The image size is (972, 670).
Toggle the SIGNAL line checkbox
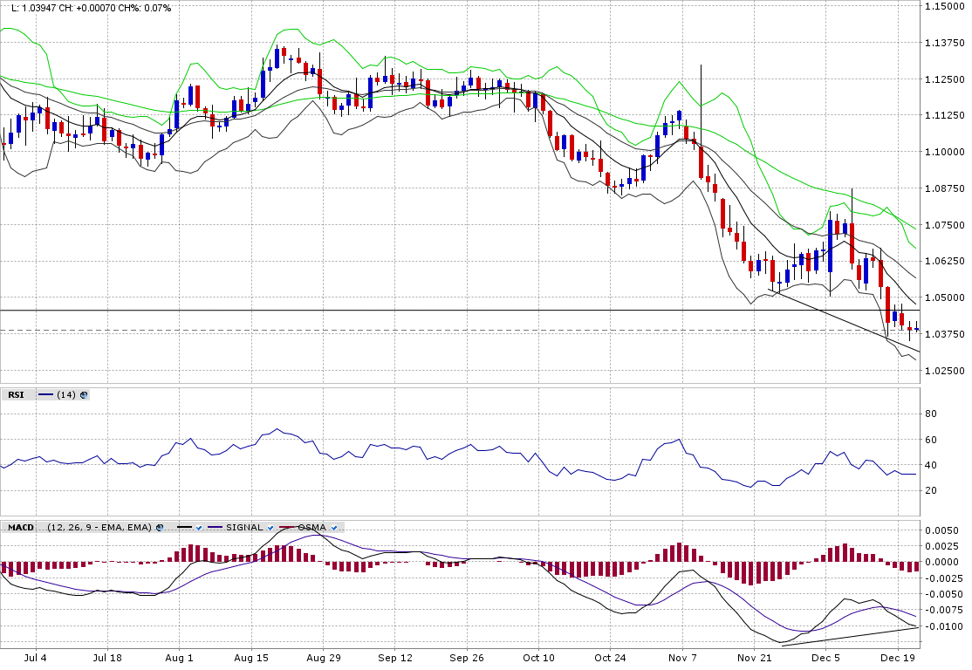click(270, 528)
